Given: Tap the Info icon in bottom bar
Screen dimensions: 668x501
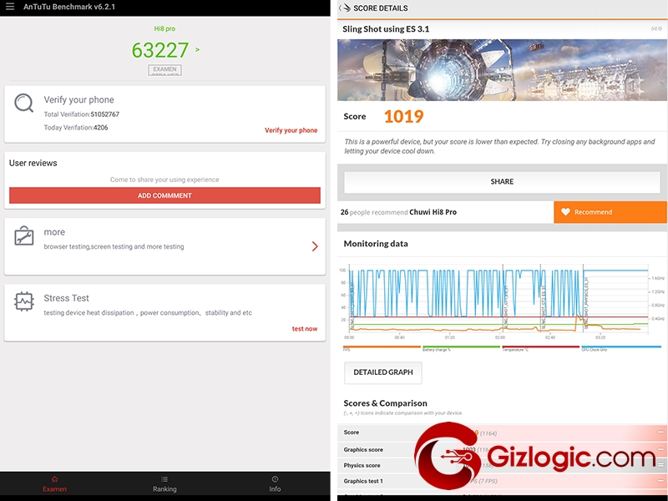Looking at the screenshot, I should tap(275, 479).
